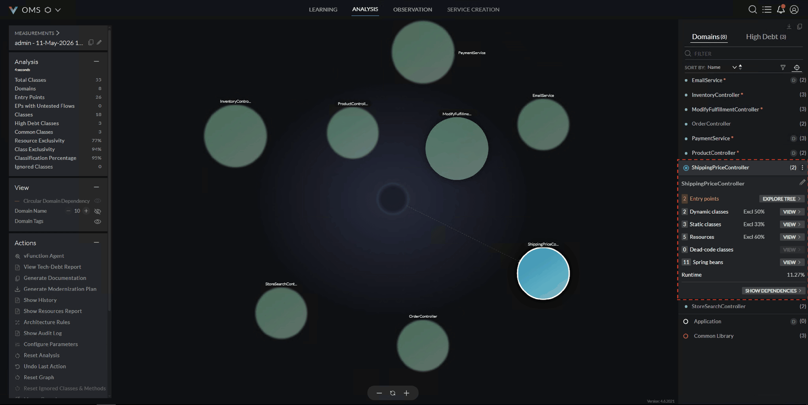Viewport: 808px width, 405px height.
Task: Open the user account icon
Action: point(794,9)
